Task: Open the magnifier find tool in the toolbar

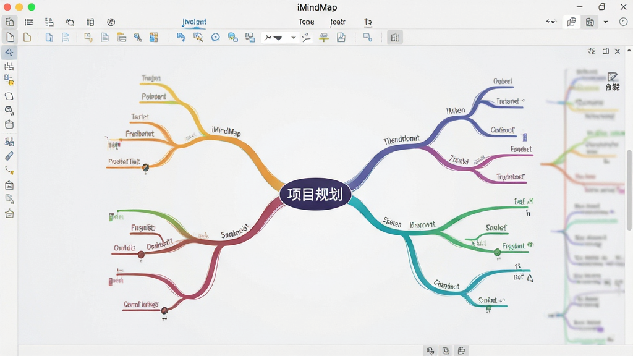Action: pos(198,38)
